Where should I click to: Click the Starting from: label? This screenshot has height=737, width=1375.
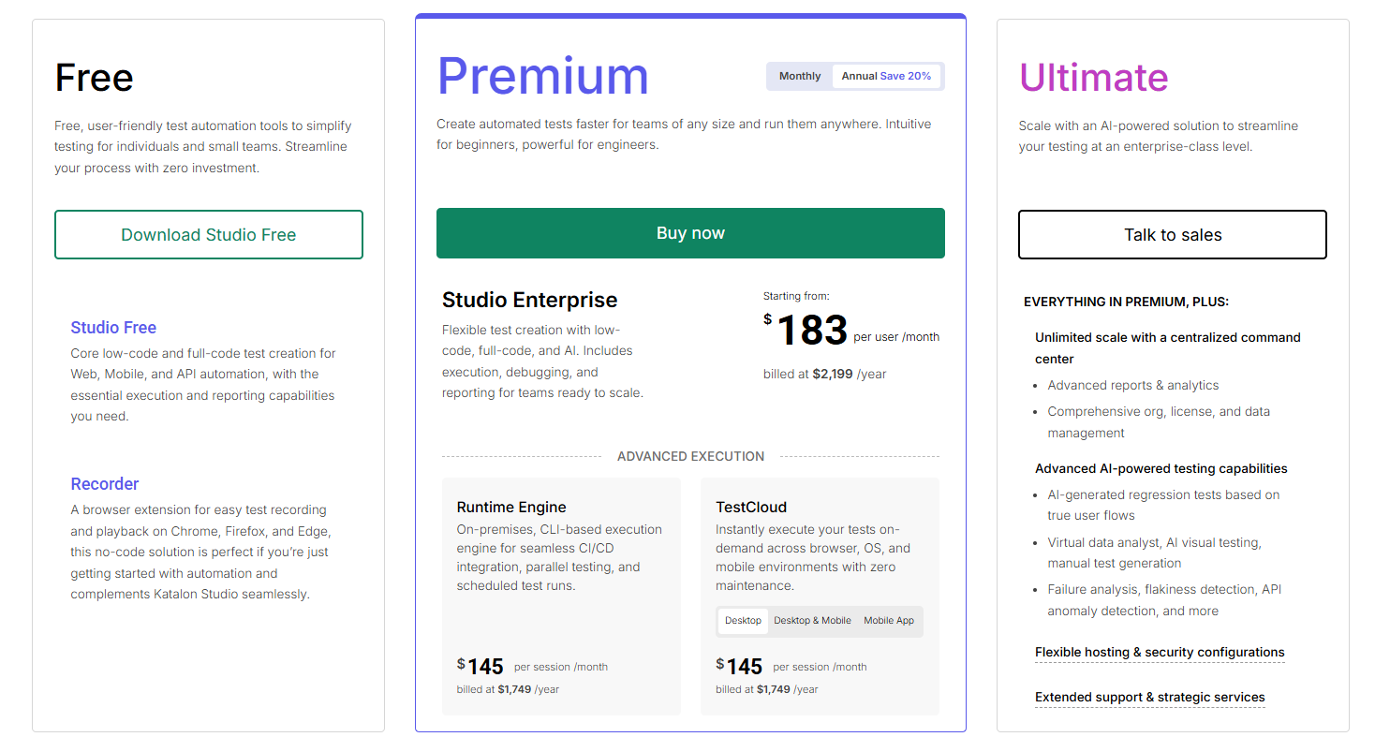pos(796,296)
